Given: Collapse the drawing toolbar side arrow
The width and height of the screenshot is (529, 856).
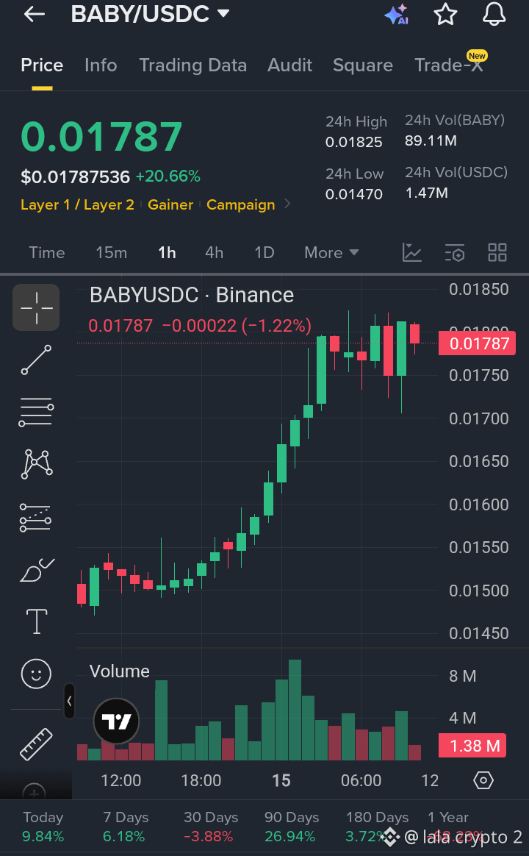Looking at the screenshot, I should click(x=69, y=701).
